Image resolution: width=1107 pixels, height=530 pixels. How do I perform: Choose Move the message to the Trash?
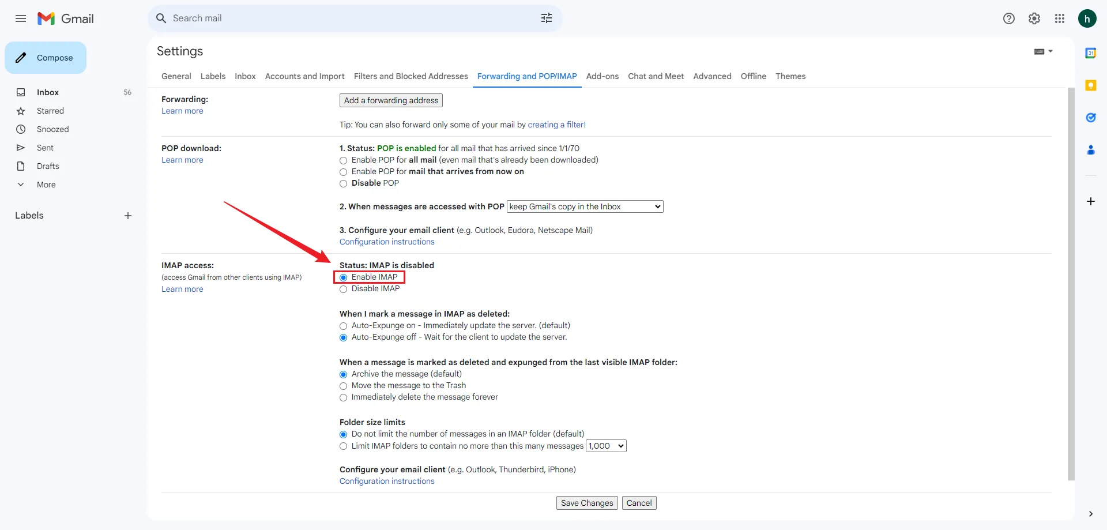(x=344, y=386)
